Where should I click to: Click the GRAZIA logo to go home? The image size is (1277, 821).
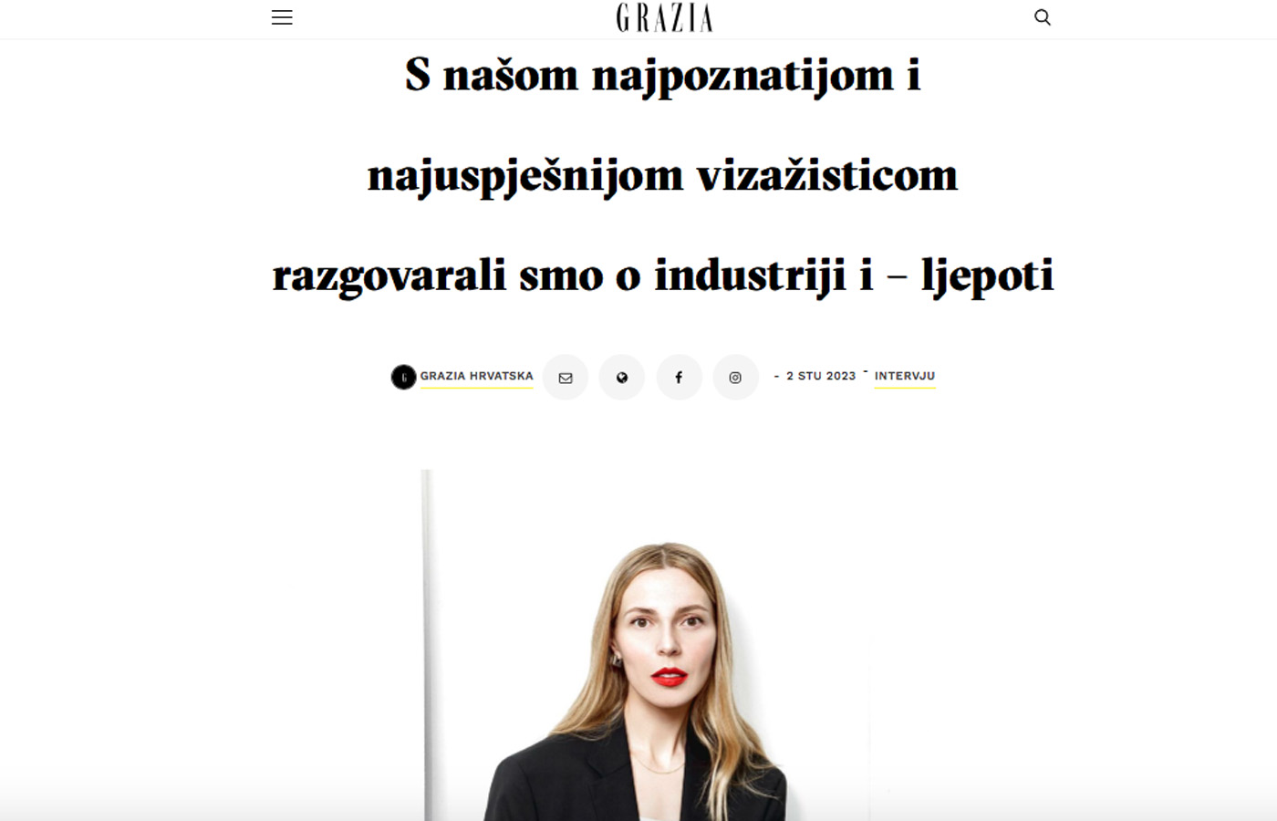coord(664,17)
